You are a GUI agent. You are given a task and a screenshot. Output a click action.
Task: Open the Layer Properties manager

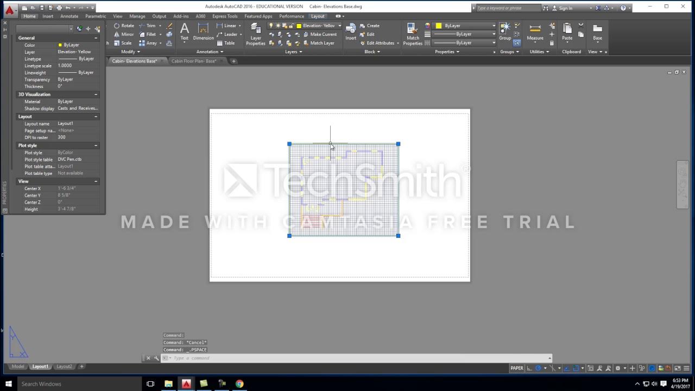[256, 34]
